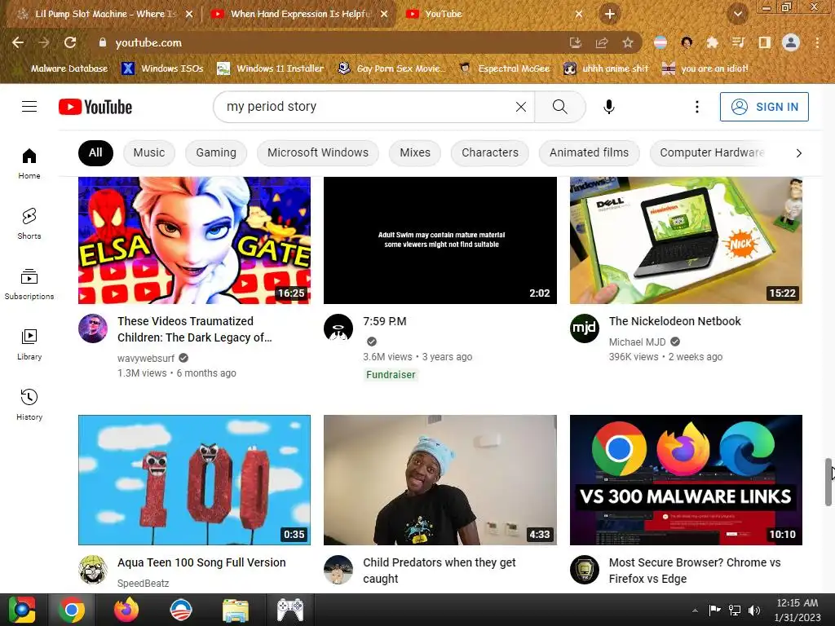The width and height of the screenshot is (835, 626).
Task: Click the magnifier search button
Action: tap(559, 107)
